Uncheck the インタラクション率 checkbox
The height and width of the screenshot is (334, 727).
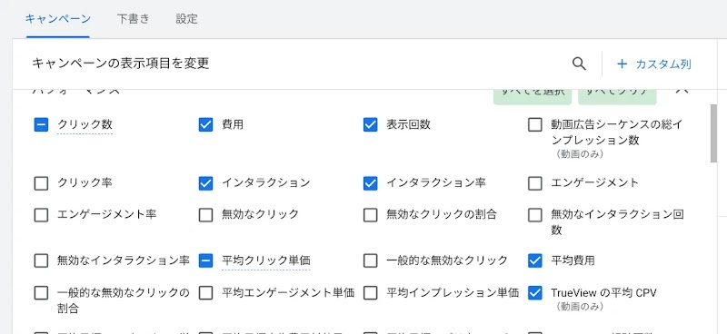pyautogui.click(x=371, y=183)
